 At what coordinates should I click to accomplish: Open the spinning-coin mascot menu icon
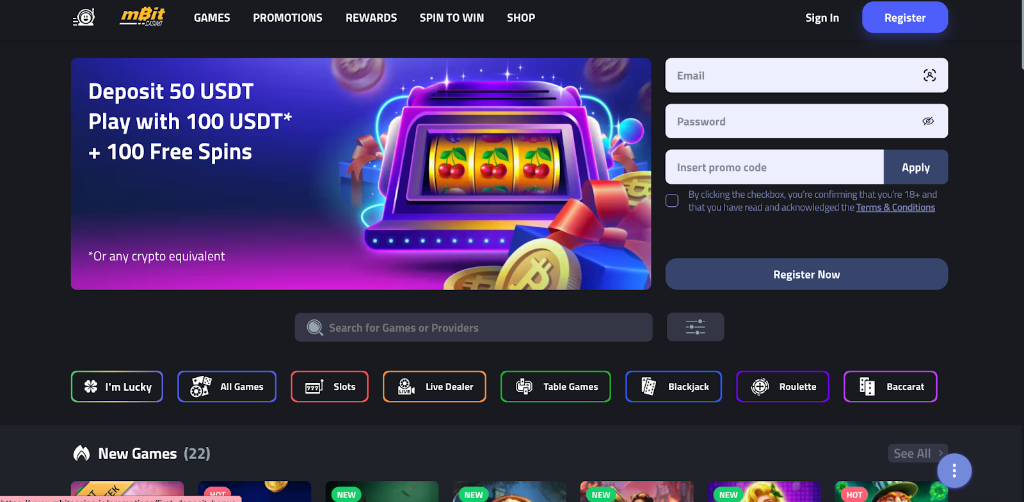coord(84,17)
